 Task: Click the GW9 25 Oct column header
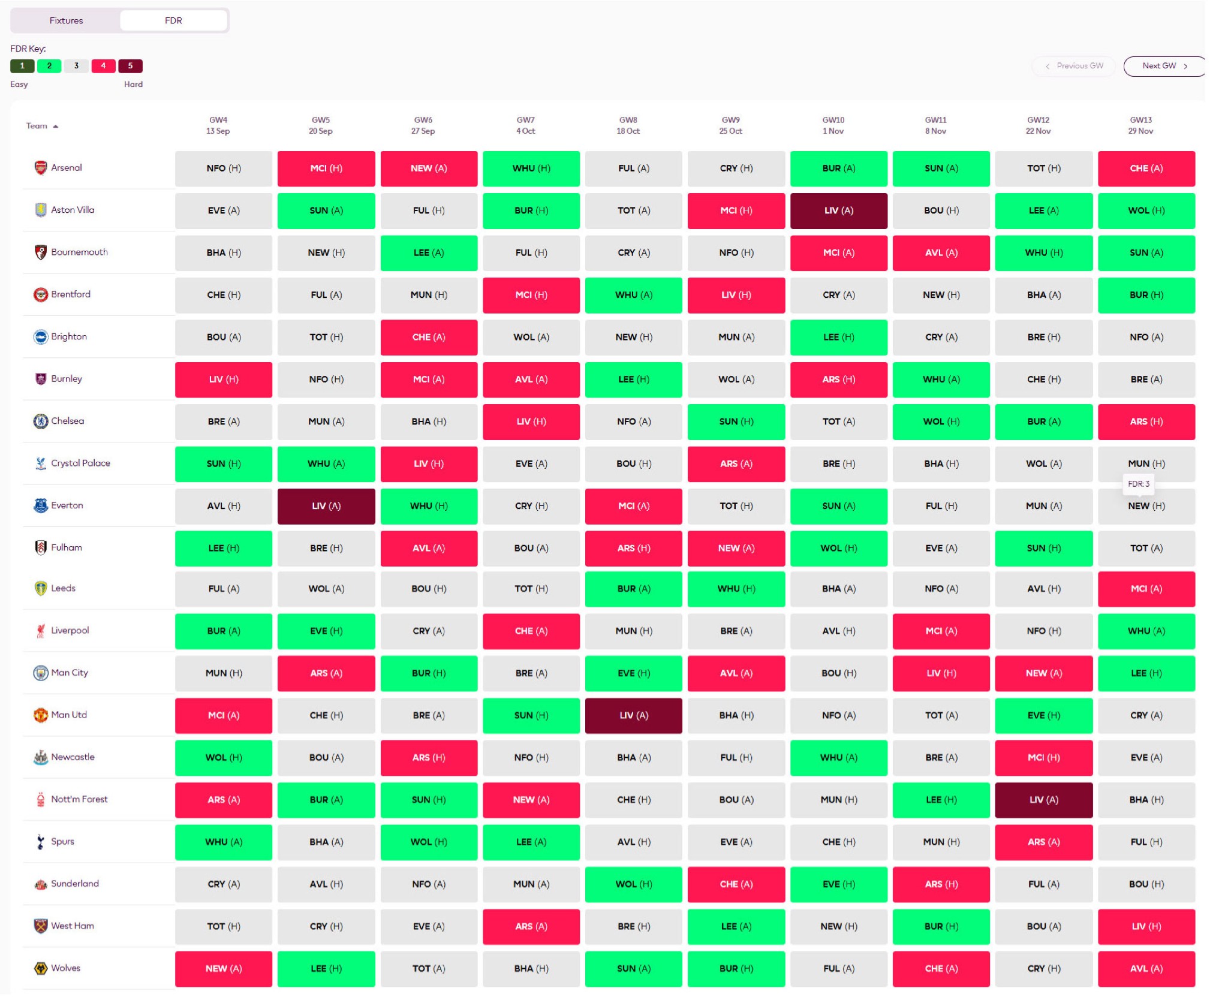coord(730,125)
